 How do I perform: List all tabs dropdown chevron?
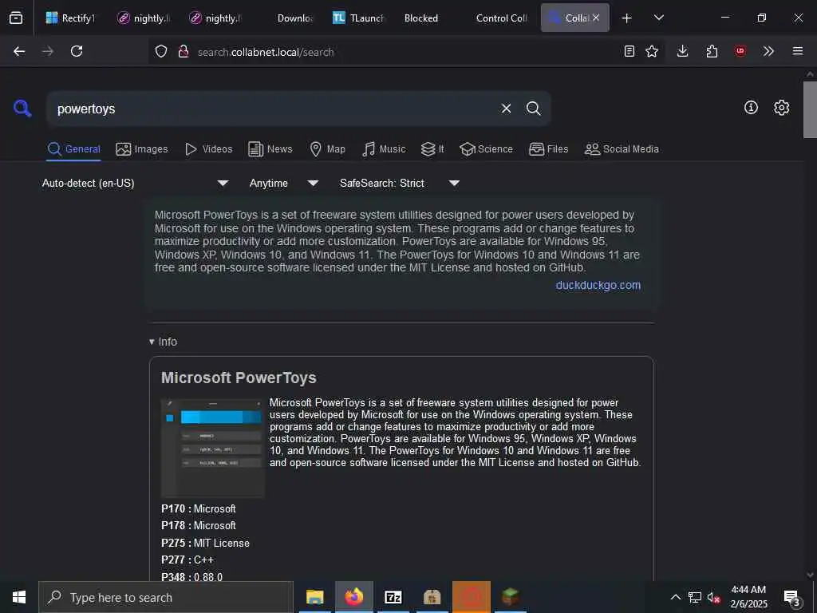[658, 18]
